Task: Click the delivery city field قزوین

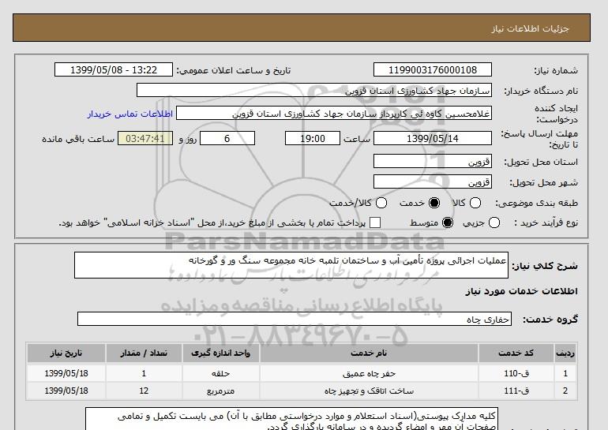Action: point(433,181)
